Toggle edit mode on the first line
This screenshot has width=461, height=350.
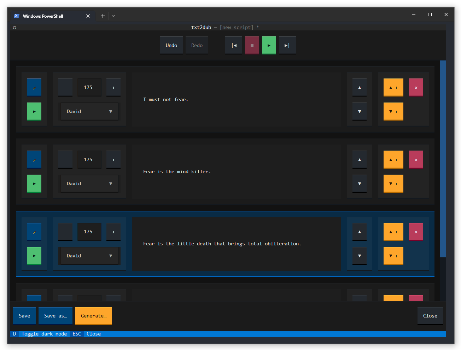pos(34,87)
